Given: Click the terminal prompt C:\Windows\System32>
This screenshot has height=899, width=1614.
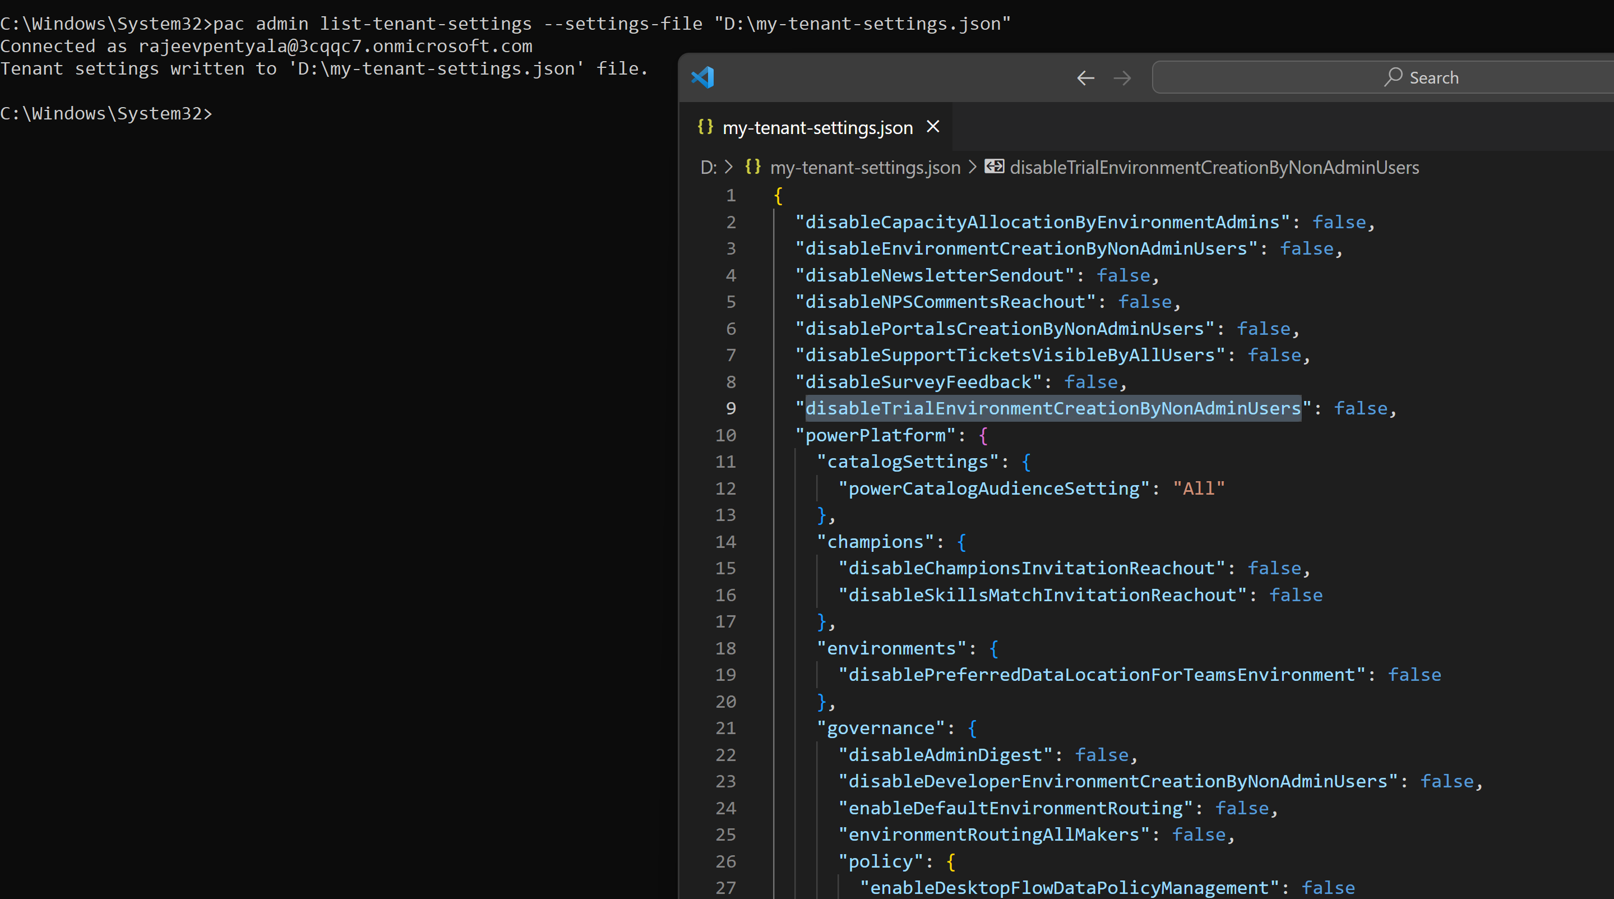Looking at the screenshot, I should coord(107,113).
